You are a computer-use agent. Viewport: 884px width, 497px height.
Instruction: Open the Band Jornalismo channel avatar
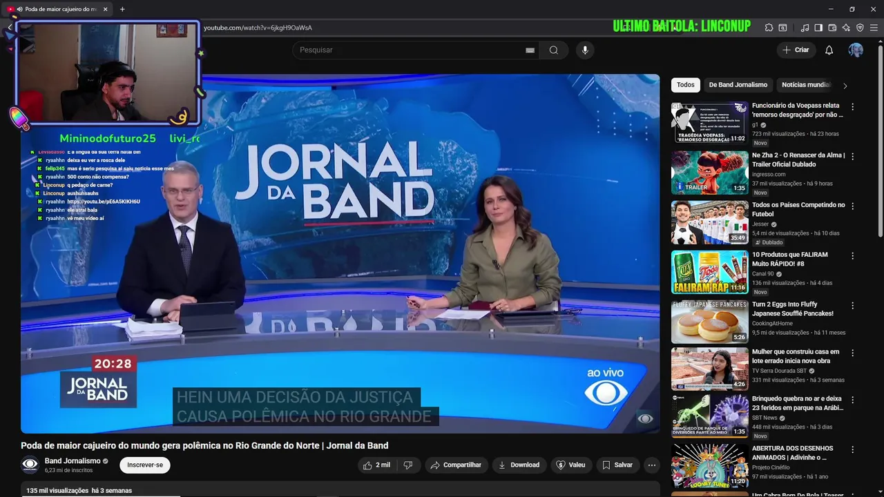(30, 465)
